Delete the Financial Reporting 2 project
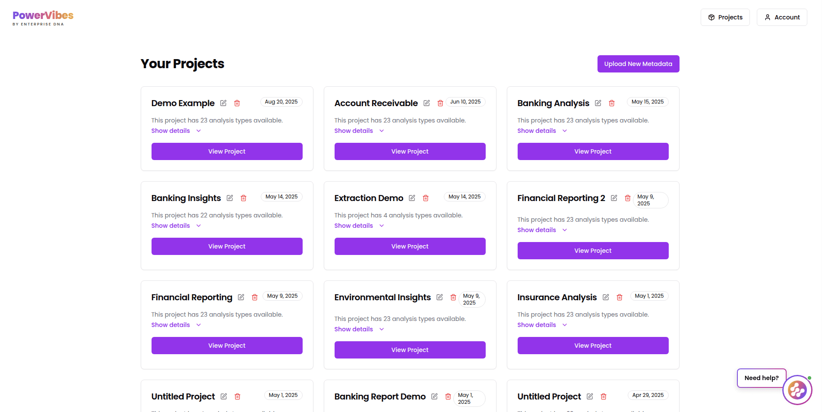This screenshot has width=822, height=412. [628, 198]
